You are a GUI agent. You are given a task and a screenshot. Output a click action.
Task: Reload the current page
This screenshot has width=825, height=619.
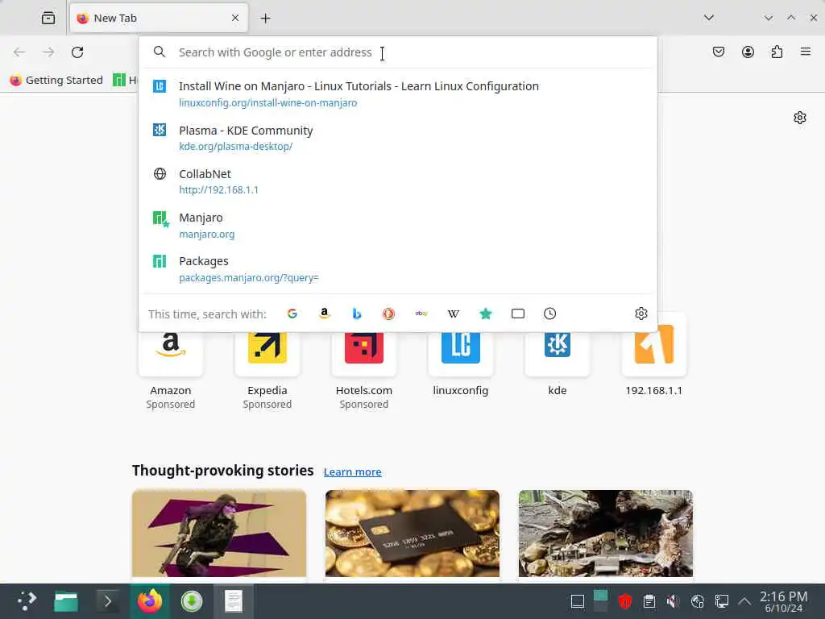point(77,52)
